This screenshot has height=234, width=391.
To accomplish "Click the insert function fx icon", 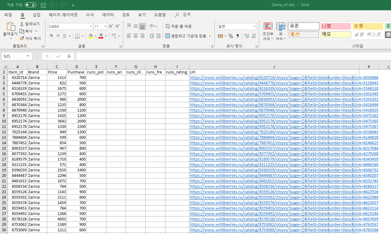I will click(69, 56).
